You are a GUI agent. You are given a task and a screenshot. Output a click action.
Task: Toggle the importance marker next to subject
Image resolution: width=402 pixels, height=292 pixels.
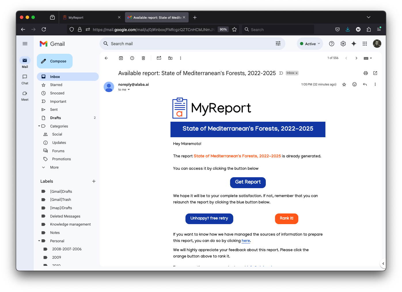click(281, 73)
